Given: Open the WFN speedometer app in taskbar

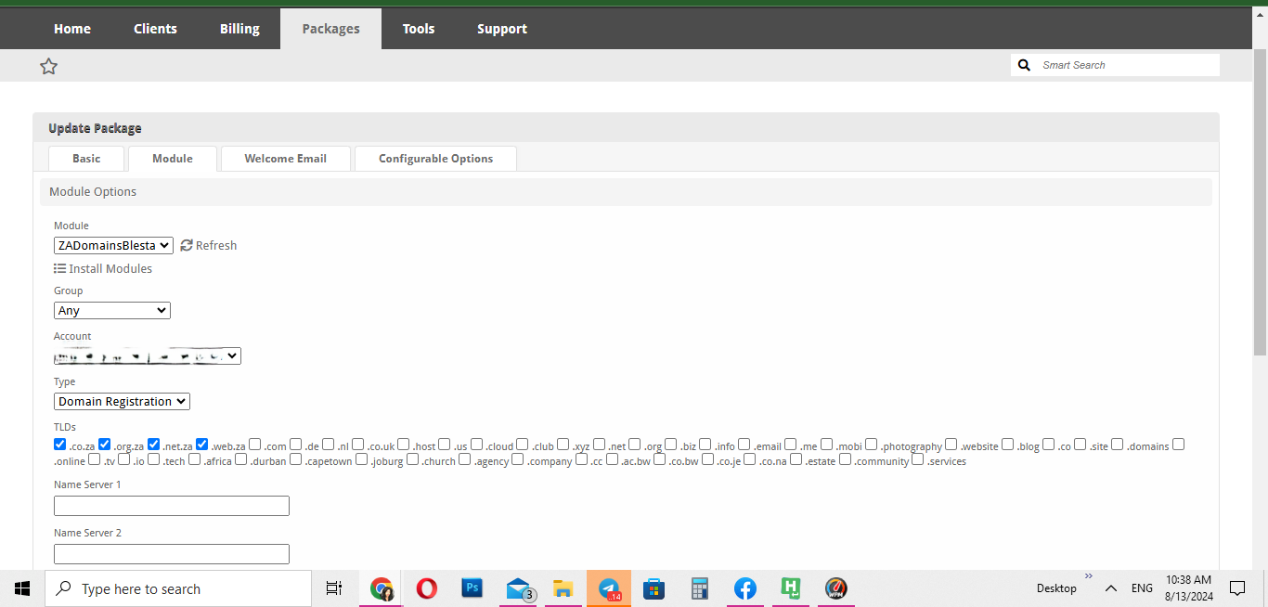Looking at the screenshot, I should [836, 588].
